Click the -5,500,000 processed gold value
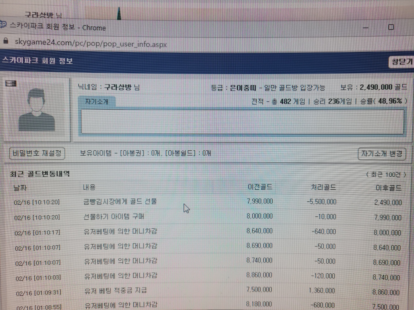Image resolution: width=414 pixels, height=310 pixels. 322,202
